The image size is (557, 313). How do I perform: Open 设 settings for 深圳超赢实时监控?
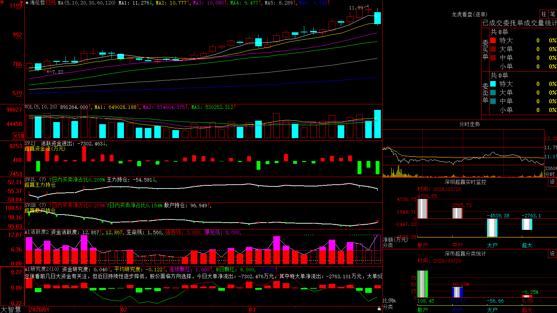552,182
